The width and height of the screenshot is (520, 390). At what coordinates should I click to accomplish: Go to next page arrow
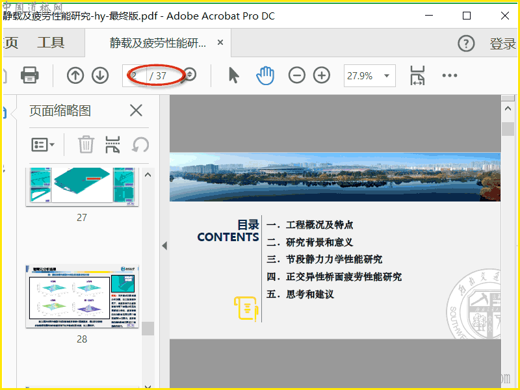pyautogui.click(x=100, y=75)
